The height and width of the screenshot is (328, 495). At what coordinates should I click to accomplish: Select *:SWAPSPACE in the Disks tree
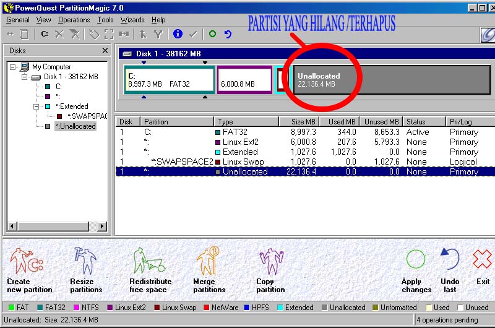pyautogui.click(x=87, y=116)
